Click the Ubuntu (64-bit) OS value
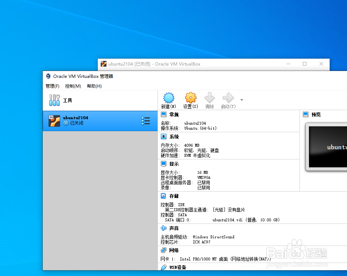The image size is (347, 276). tap(200, 128)
